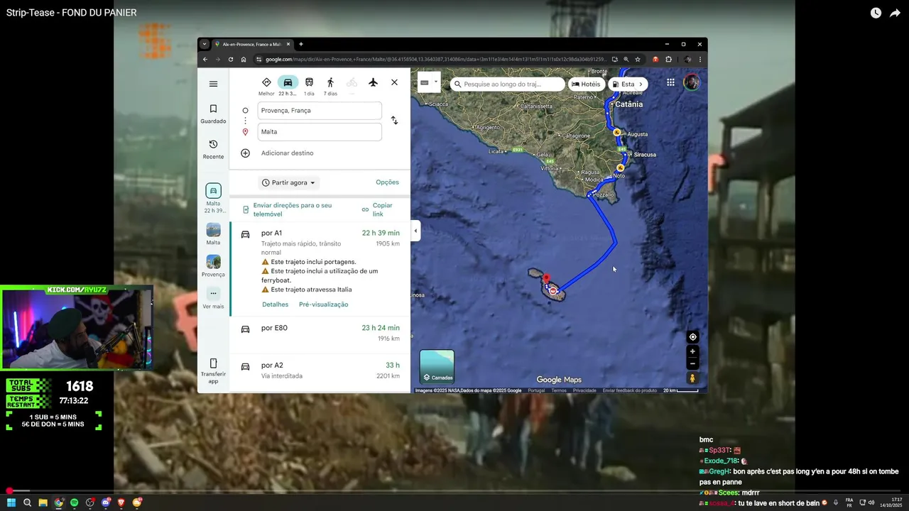Open route Opções
909x511 pixels.
(387, 182)
